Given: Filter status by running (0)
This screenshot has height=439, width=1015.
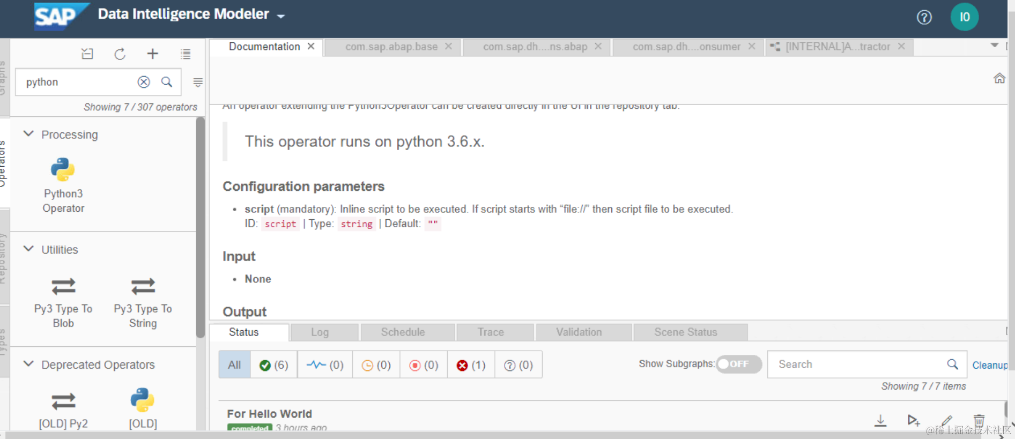Looking at the screenshot, I should pyautogui.click(x=325, y=365).
